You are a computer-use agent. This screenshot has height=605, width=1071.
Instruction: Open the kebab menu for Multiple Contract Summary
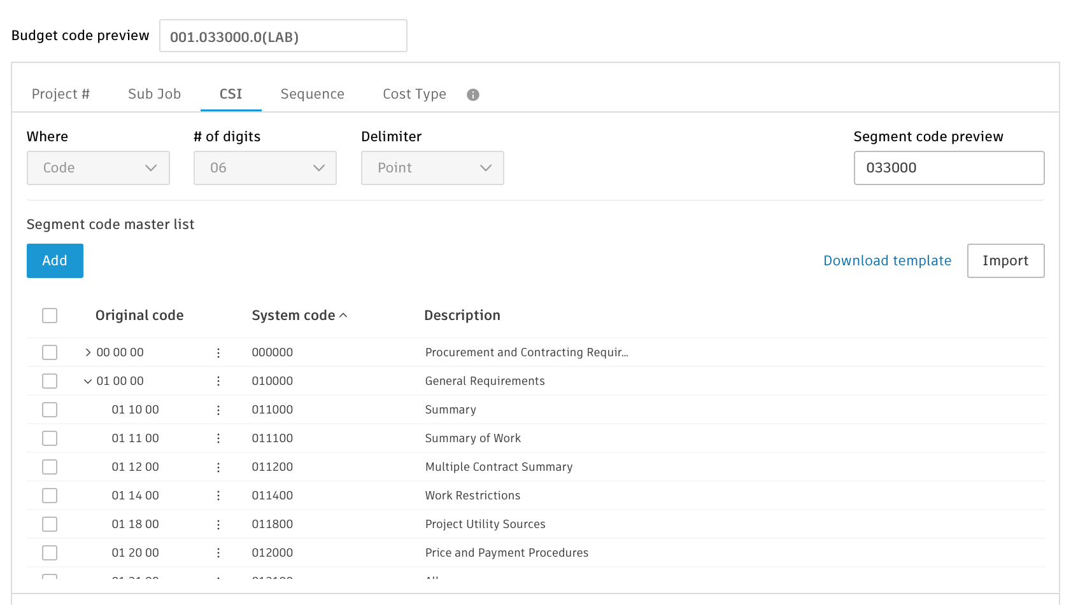[218, 468]
